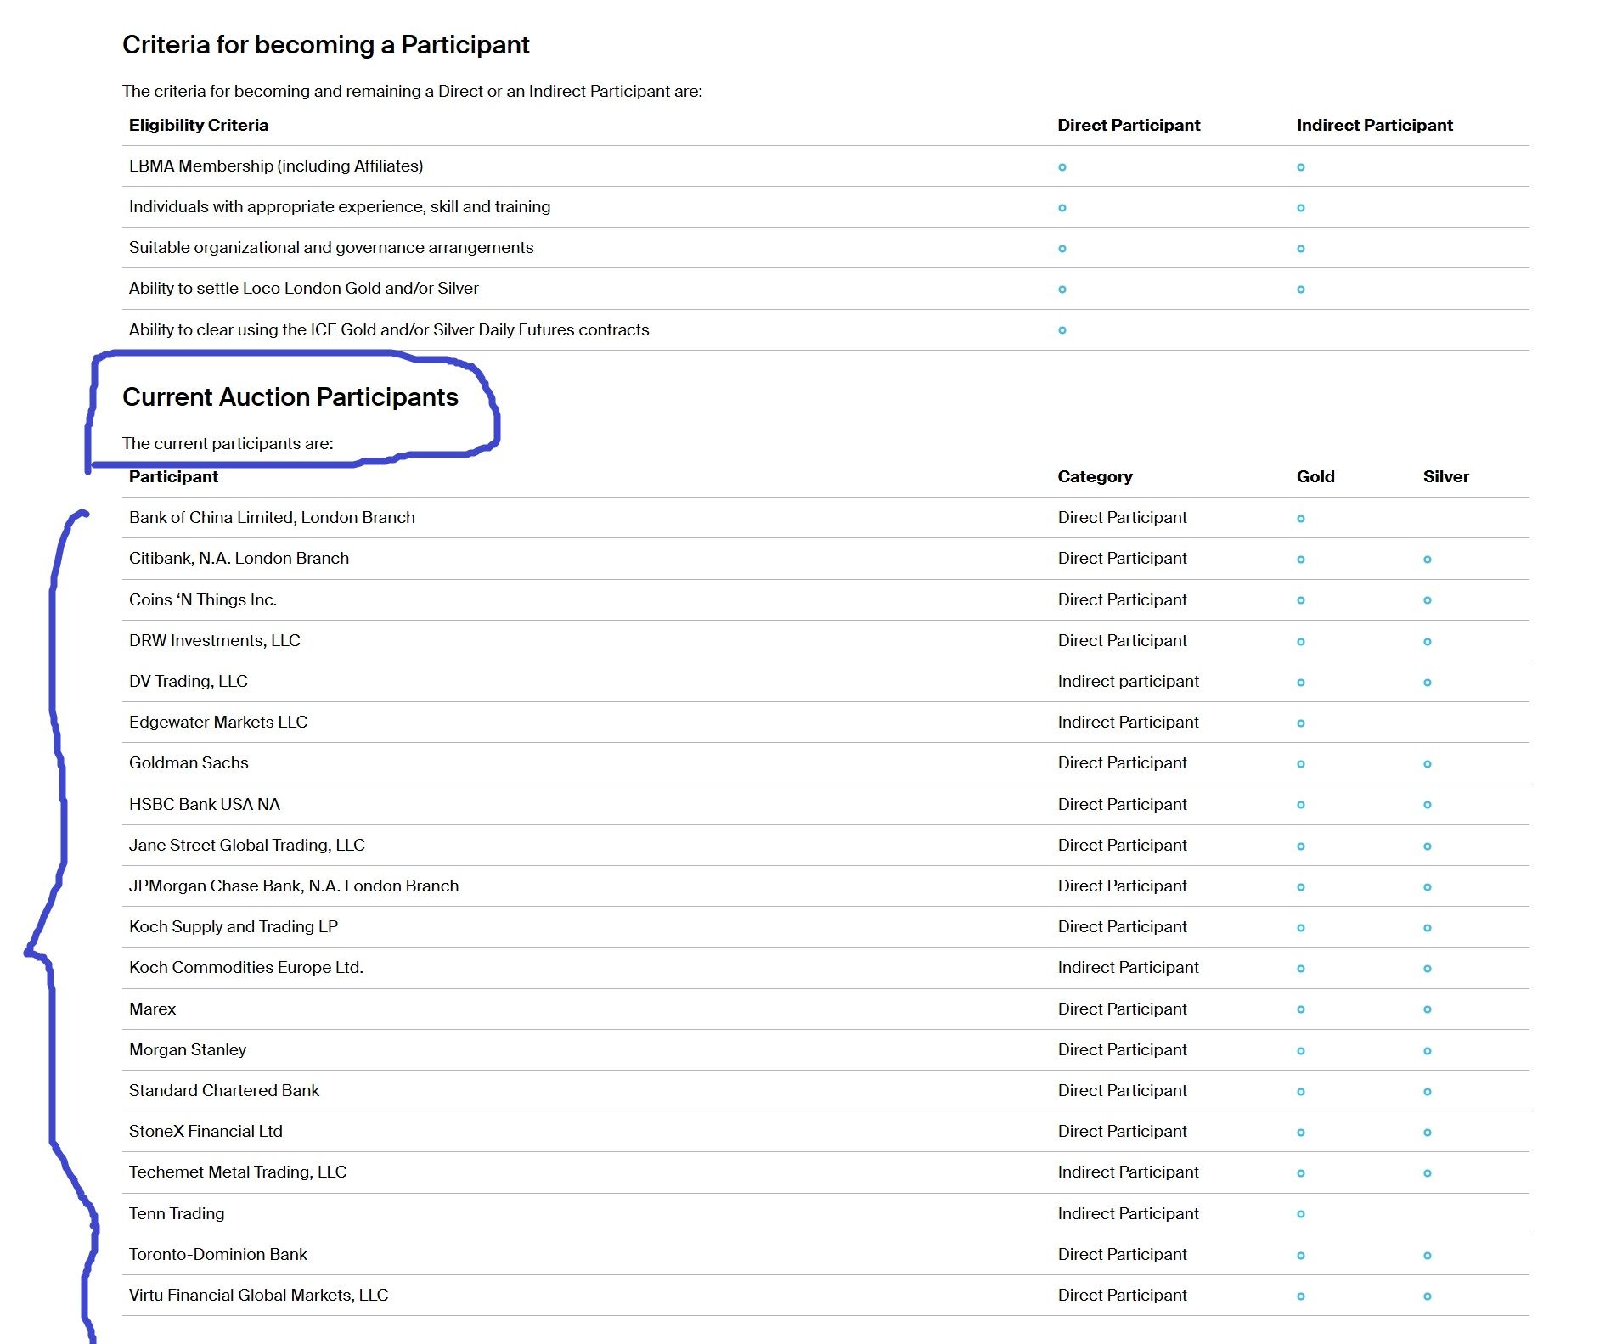Click the Current Auction Participants heading
Image resolution: width=1611 pixels, height=1344 pixels.
[x=290, y=397]
